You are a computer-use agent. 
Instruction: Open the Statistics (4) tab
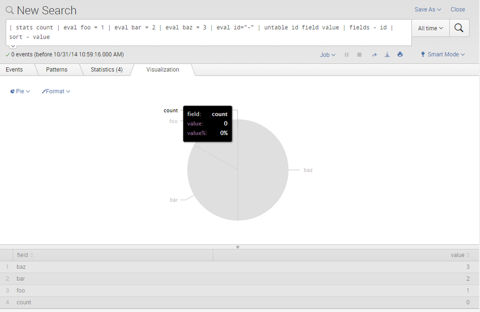tap(106, 70)
